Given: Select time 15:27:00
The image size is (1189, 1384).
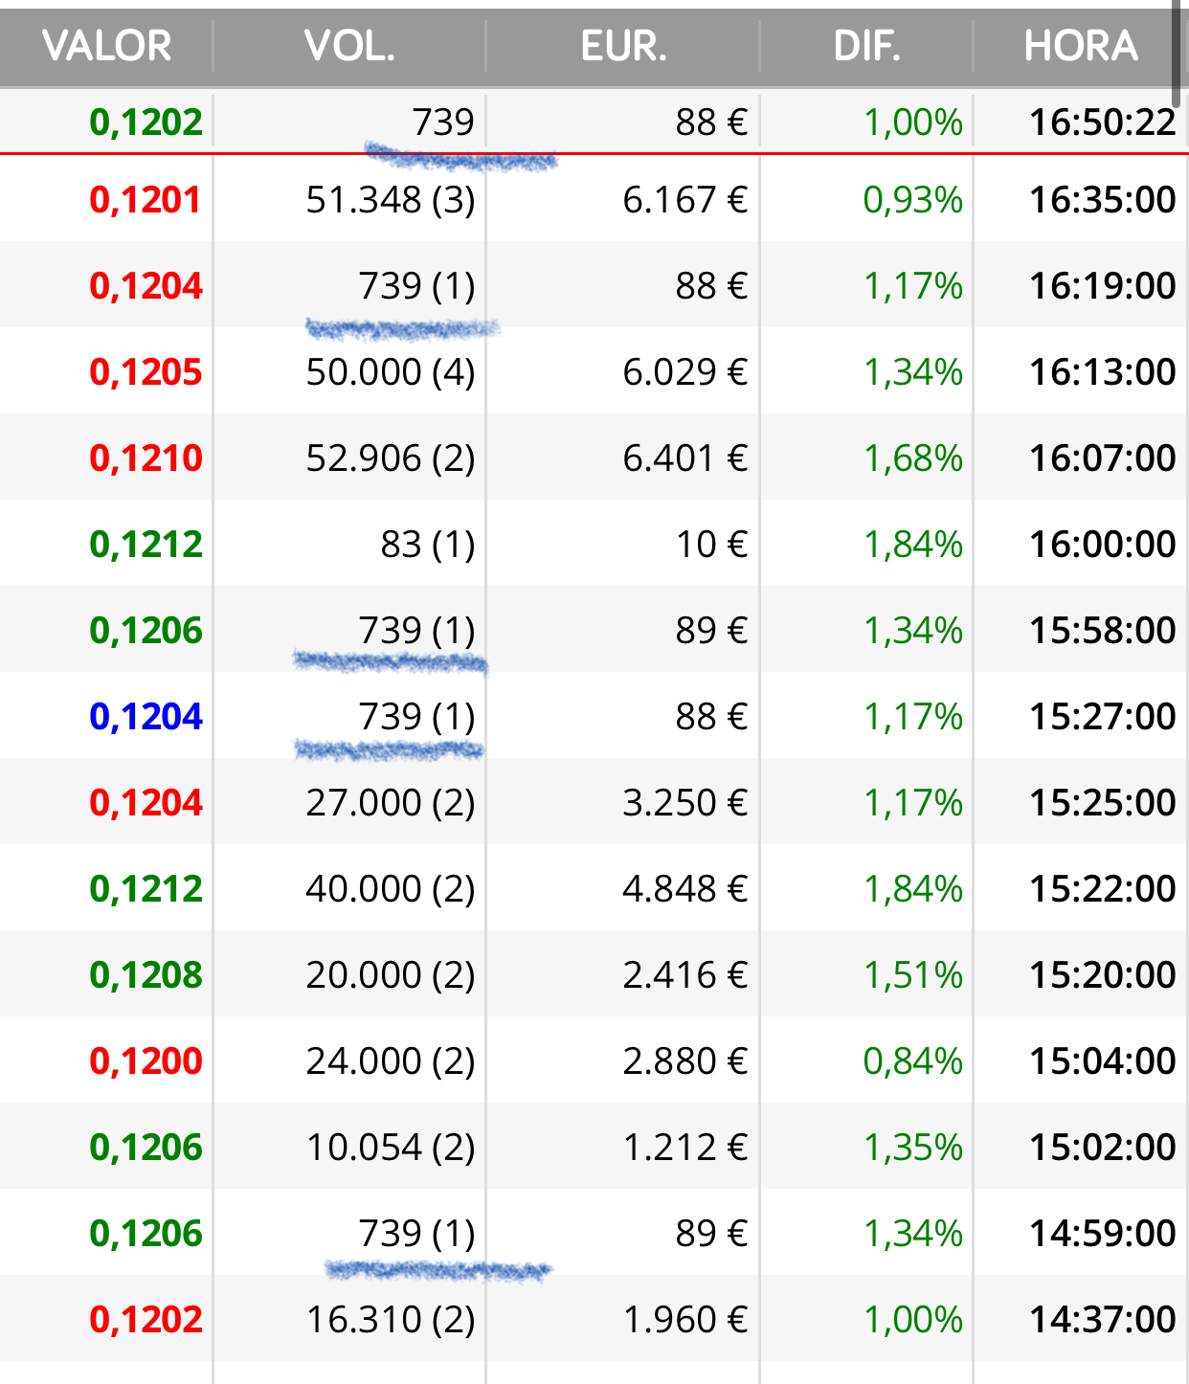Looking at the screenshot, I should tap(1103, 717).
